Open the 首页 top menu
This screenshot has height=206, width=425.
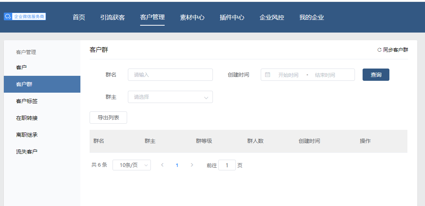[79, 17]
